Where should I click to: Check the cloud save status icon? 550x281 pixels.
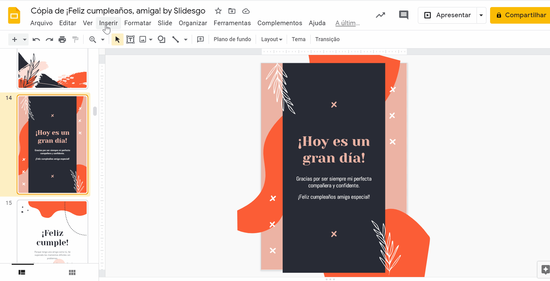246,11
